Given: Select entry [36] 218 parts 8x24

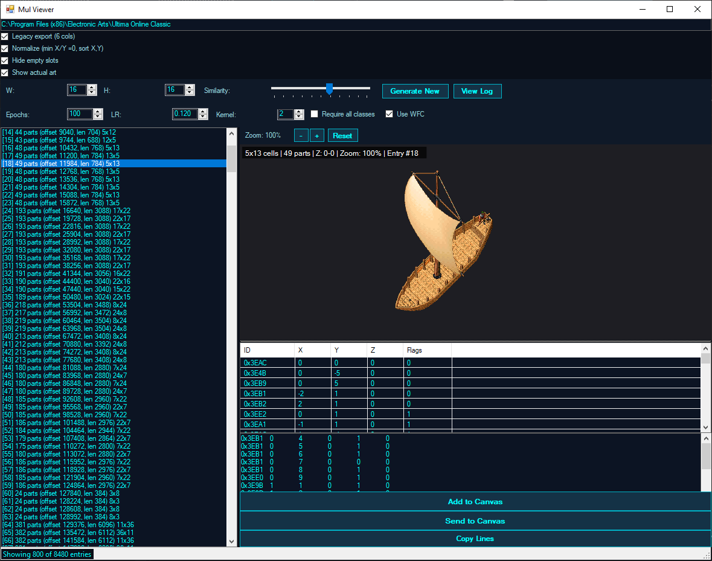Looking at the screenshot, I should click(x=114, y=305).
